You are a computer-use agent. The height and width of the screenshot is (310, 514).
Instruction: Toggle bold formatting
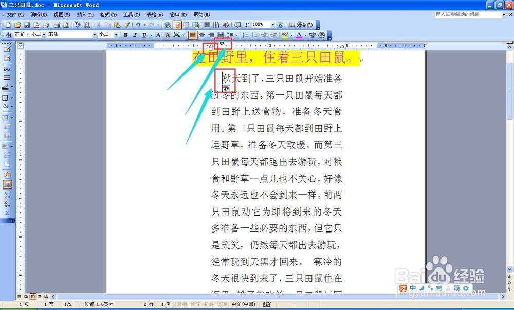click(x=125, y=35)
